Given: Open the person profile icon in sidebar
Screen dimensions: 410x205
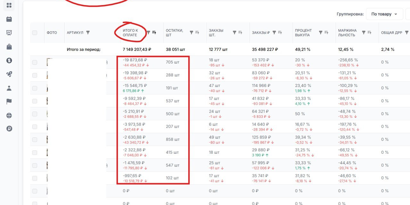Looking at the screenshot, I should [x=9, y=88].
